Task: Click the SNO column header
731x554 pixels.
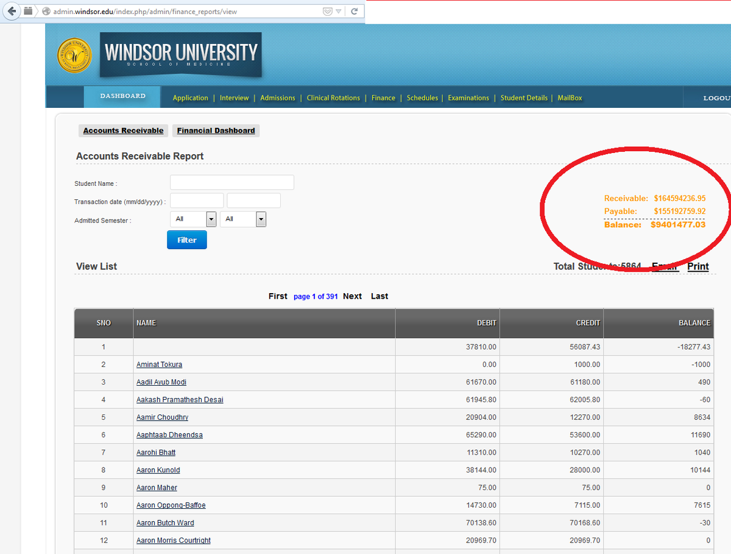Action: [104, 323]
